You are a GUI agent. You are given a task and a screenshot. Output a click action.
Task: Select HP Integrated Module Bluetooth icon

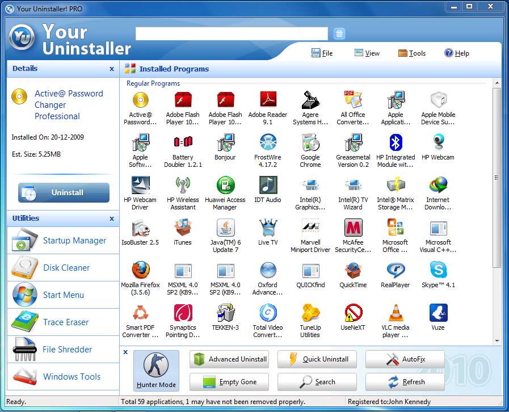[x=396, y=142]
